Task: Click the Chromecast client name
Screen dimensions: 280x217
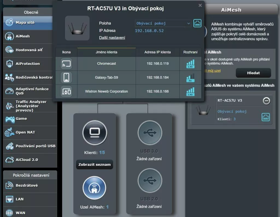Action: tap(106, 64)
